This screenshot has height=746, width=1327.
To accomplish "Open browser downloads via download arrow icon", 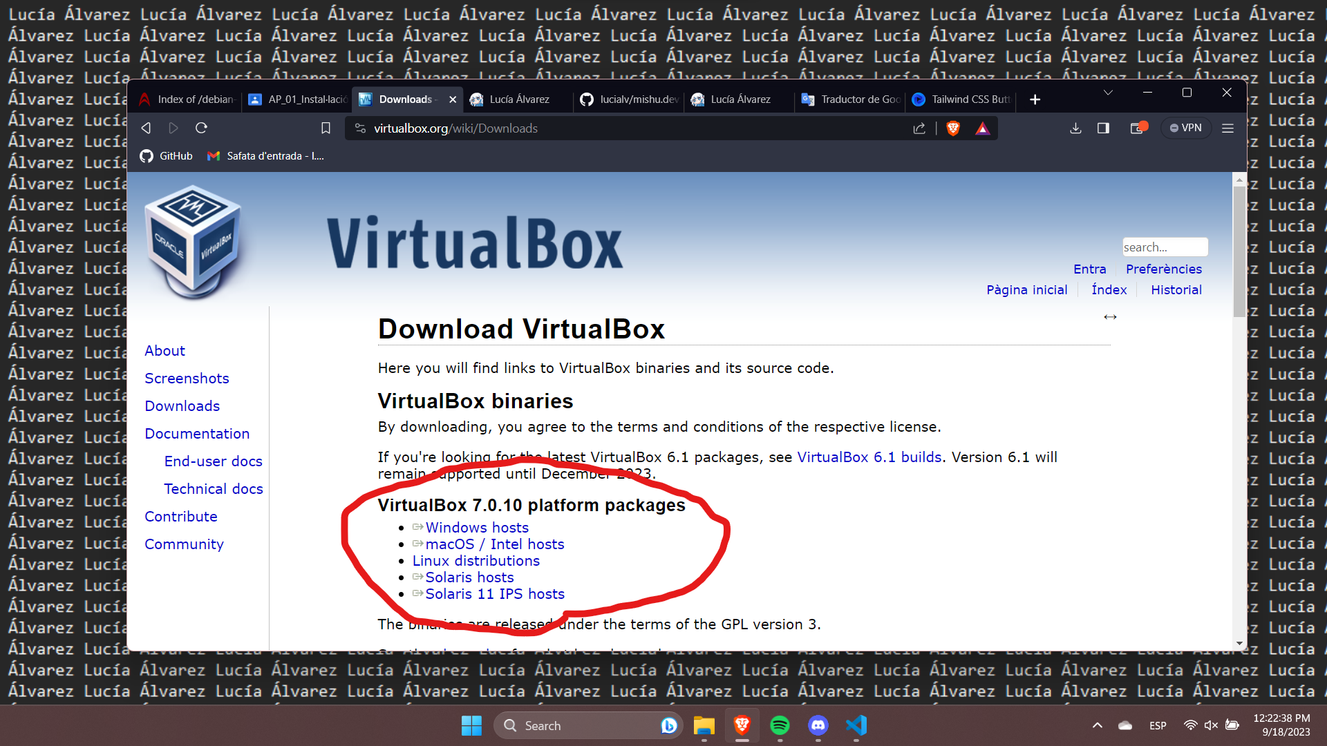I will pos(1075,128).
